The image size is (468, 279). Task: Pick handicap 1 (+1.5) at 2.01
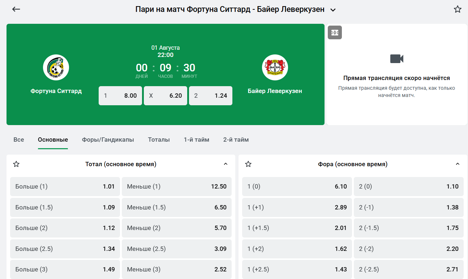tap(297, 228)
